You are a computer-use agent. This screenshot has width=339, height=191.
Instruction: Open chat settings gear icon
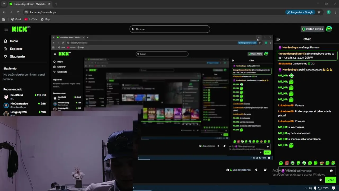tap(320, 180)
